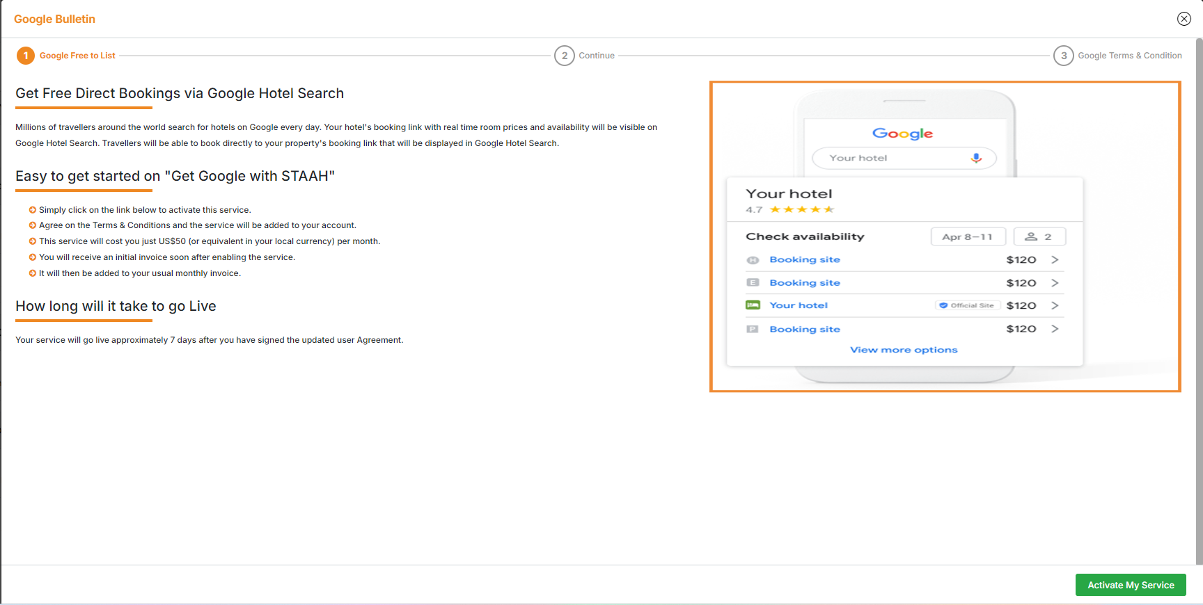Screen dimensions: 1203x605
Task: Click the 4.7 star rating
Action: [789, 209]
